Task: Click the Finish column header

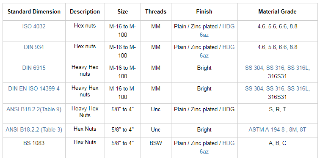Action: [x=204, y=11]
